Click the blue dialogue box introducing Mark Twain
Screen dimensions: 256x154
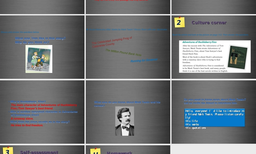(215, 118)
